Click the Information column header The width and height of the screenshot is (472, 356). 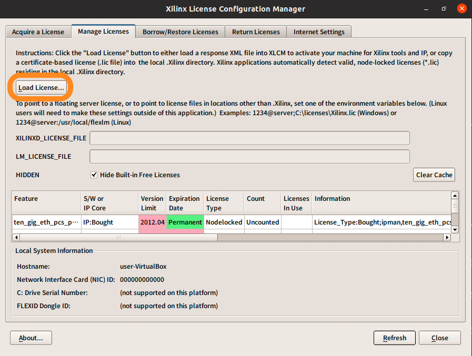pos(381,203)
